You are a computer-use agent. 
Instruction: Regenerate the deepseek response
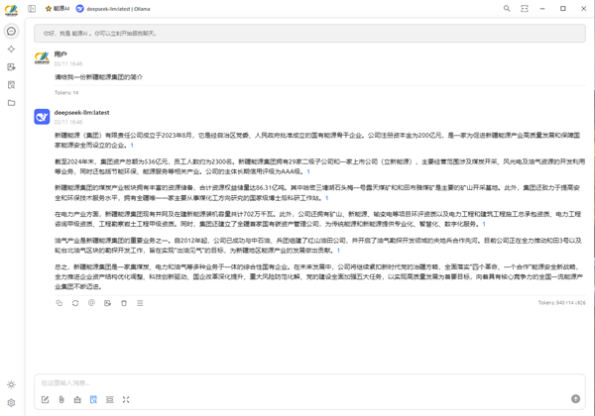[74, 303]
